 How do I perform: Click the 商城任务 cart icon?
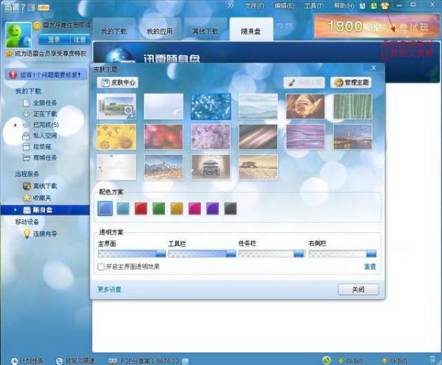click(x=26, y=157)
